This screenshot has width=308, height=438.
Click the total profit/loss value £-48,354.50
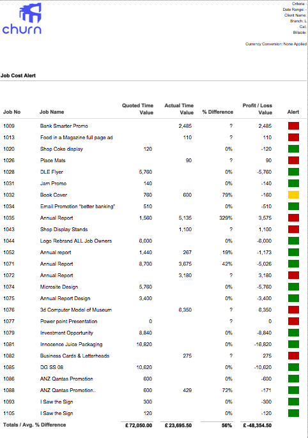pyautogui.click(x=257, y=425)
